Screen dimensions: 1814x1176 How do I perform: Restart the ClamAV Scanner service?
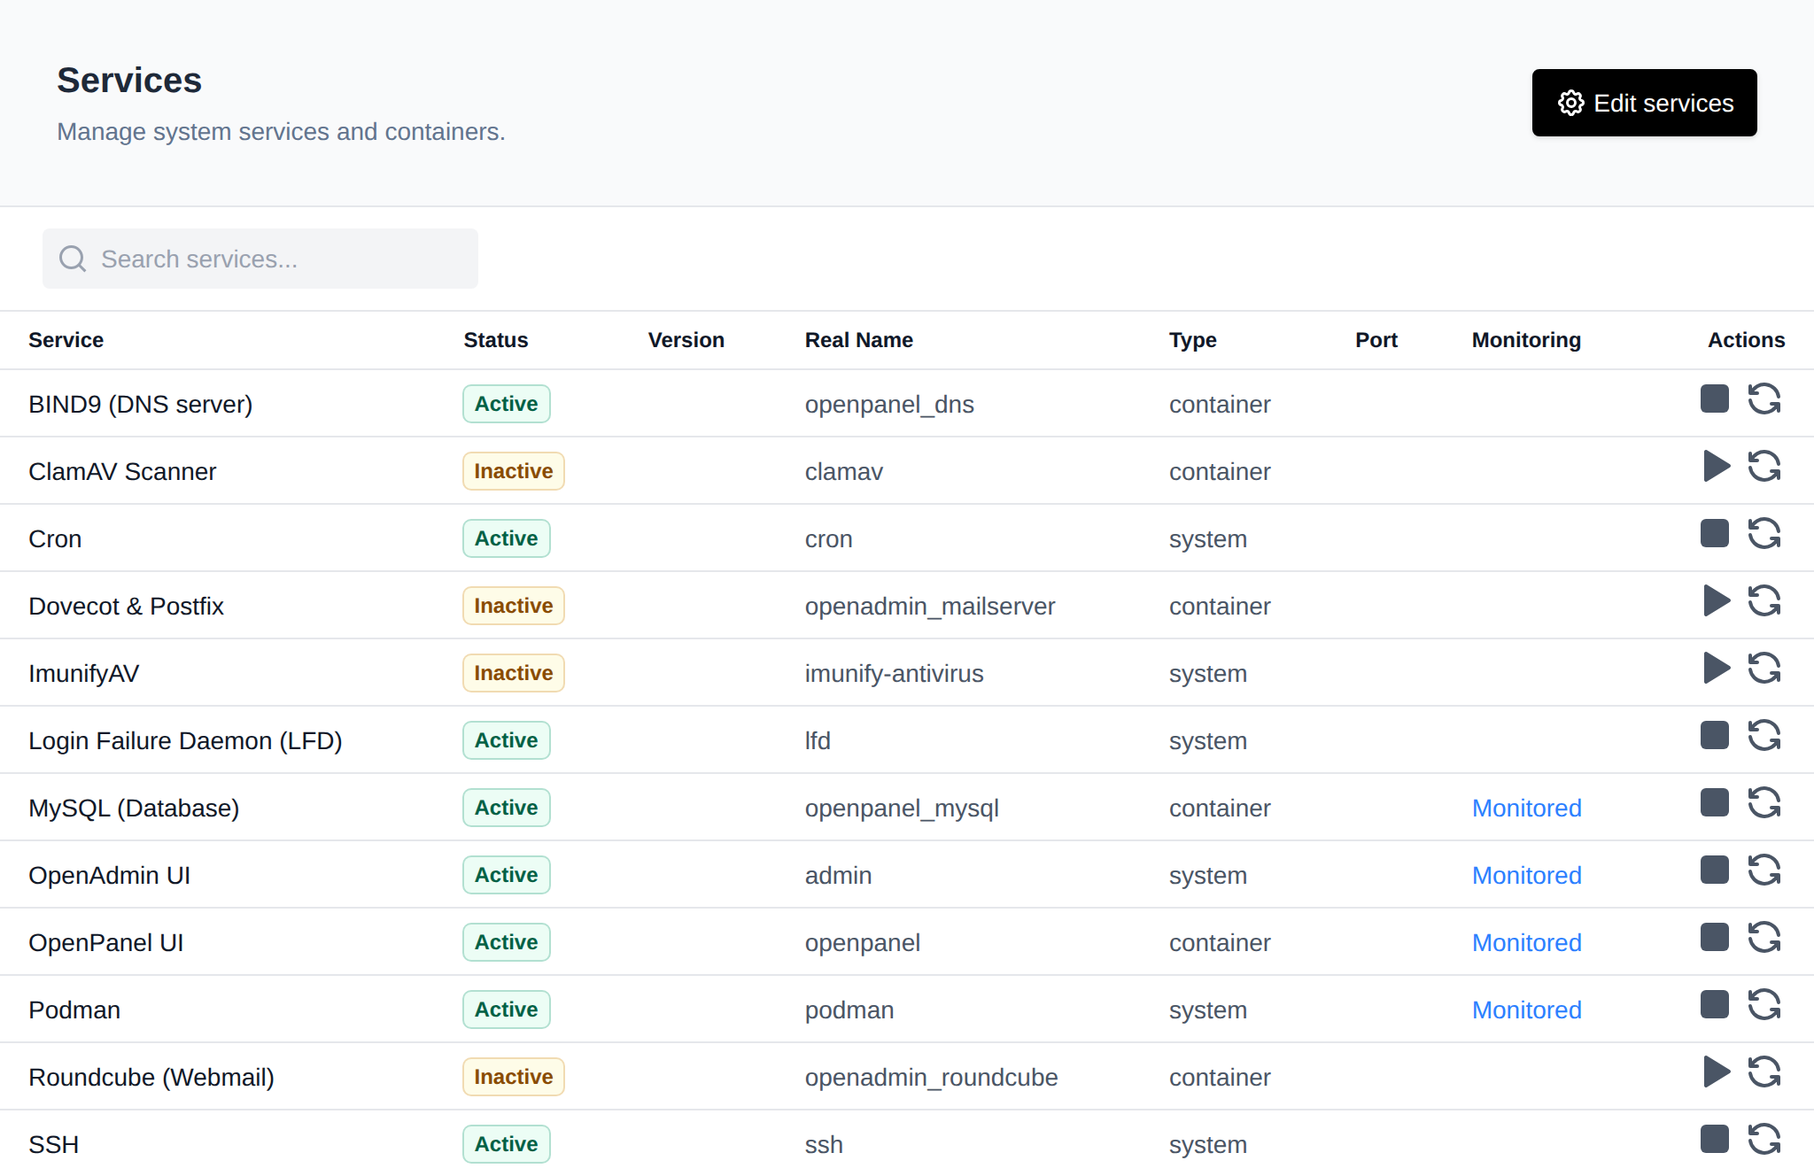(x=1764, y=467)
